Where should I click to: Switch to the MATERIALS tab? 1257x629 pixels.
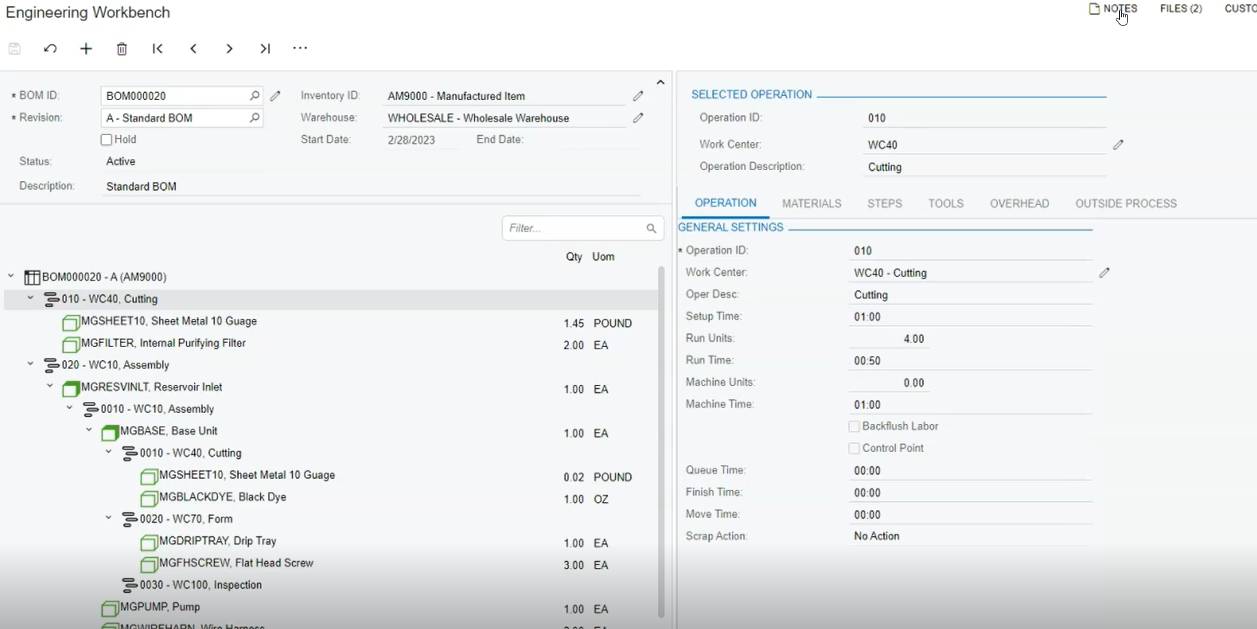811,204
